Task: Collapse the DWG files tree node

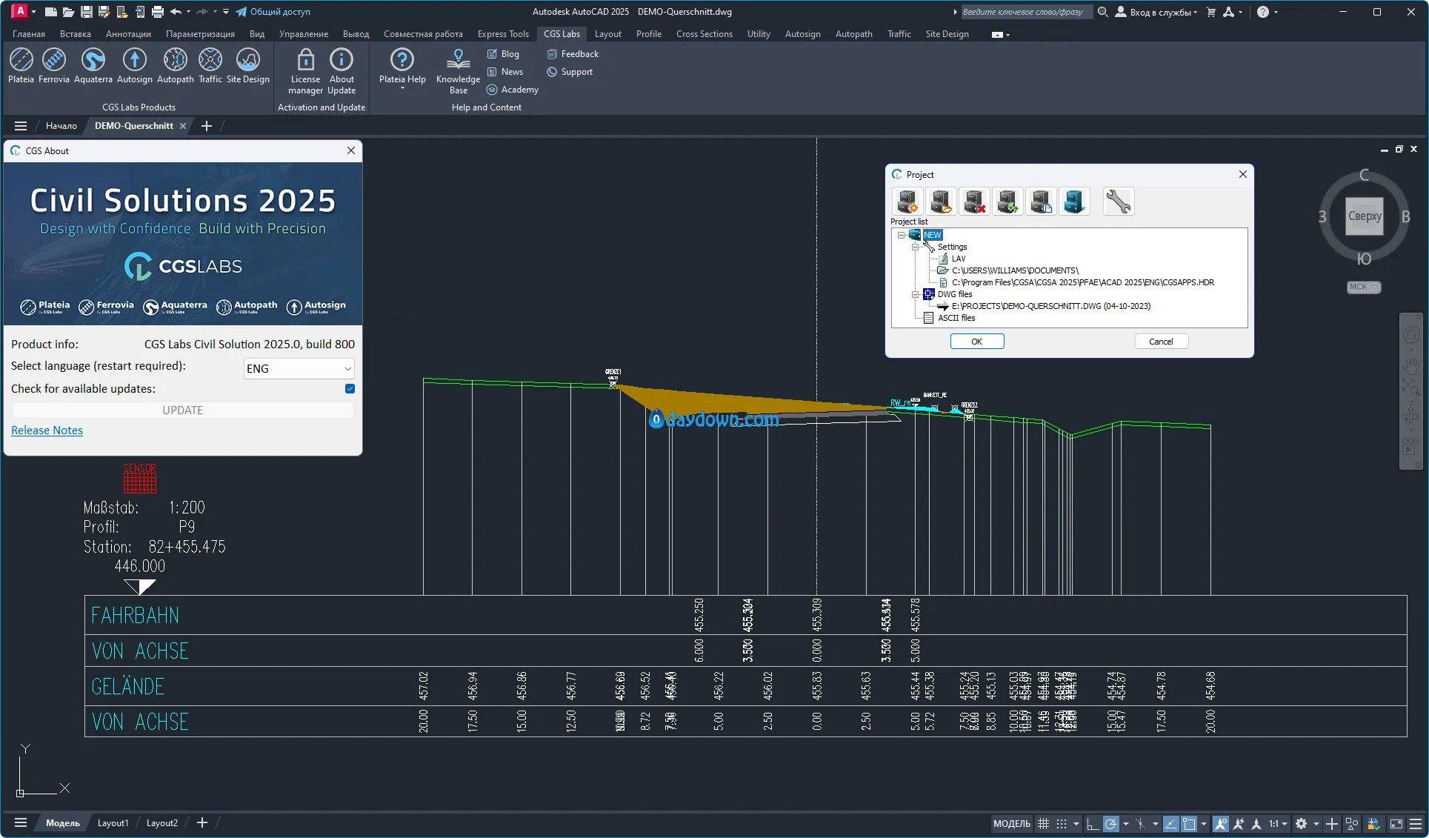Action: 915,294
